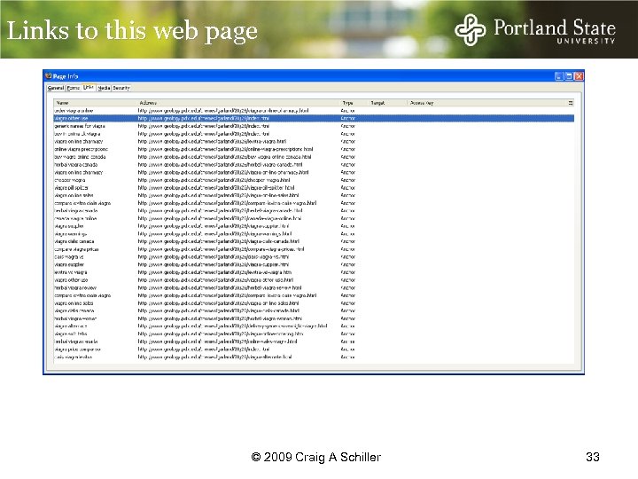Open the Security tab
638x479 pixels.
tap(121, 88)
